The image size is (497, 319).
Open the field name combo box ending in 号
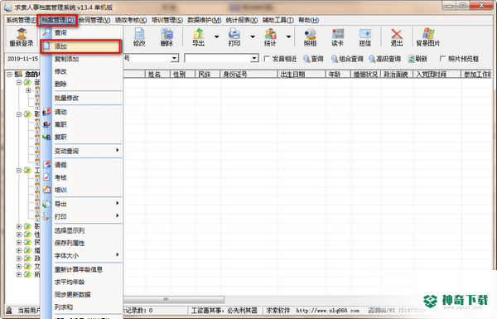pos(174,58)
